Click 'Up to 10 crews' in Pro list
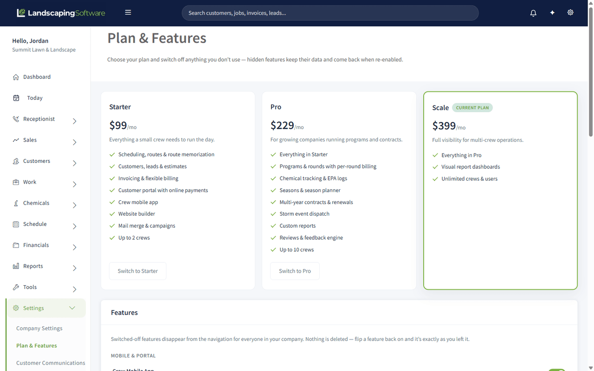The width and height of the screenshot is (594, 371). (x=297, y=249)
